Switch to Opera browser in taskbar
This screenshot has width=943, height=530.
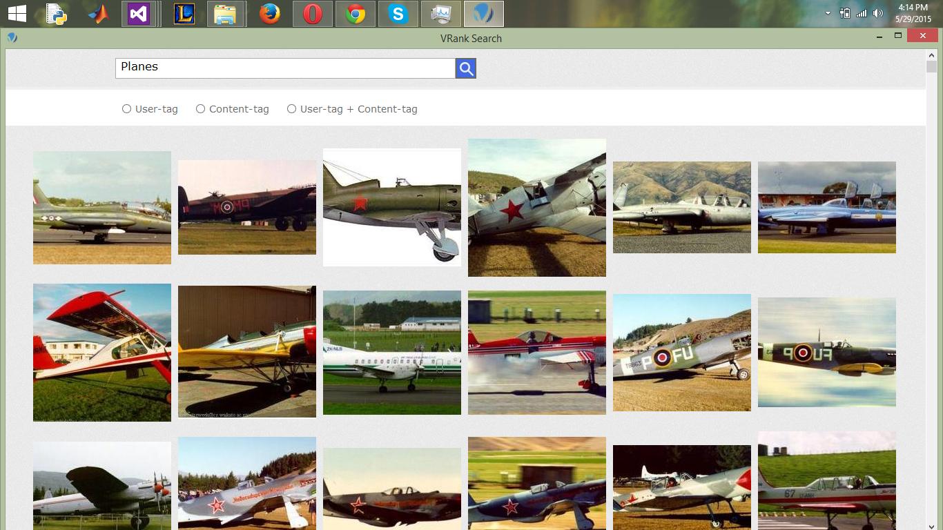pos(313,14)
